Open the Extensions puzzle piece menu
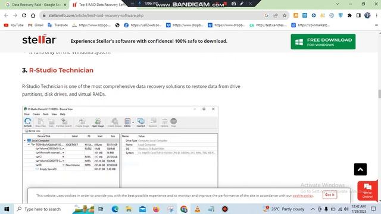The width and height of the screenshot is (381, 214). 349,15
